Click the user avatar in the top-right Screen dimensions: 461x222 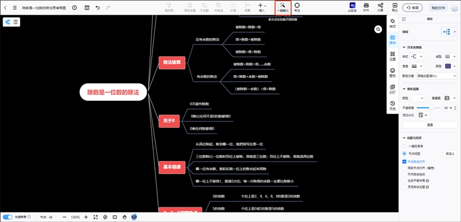[x=454, y=8]
